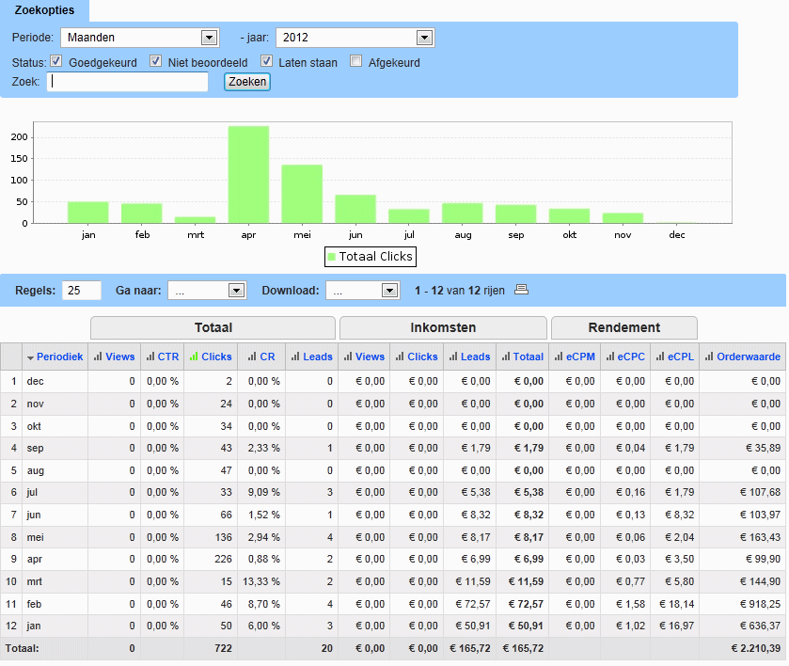Click the mei bar in the chart
Viewport: 789px width, 666px height.
(302, 194)
